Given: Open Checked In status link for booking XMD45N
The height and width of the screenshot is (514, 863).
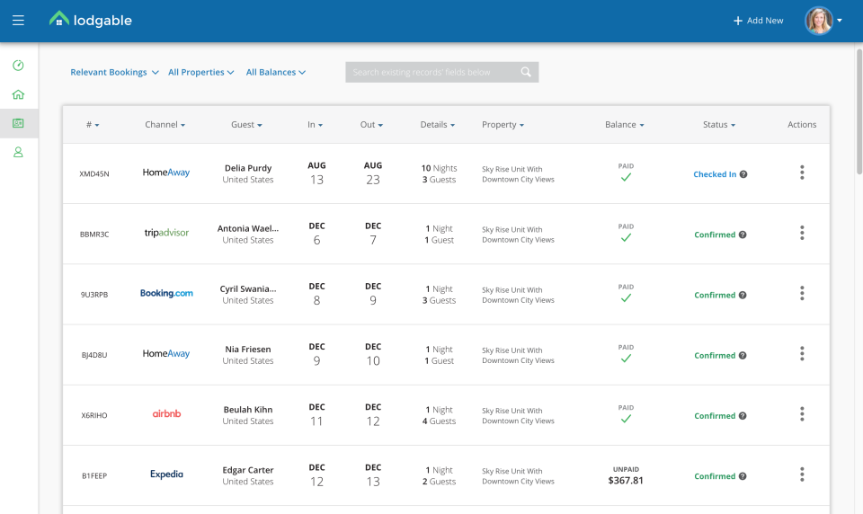Looking at the screenshot, I should (715, 174).
